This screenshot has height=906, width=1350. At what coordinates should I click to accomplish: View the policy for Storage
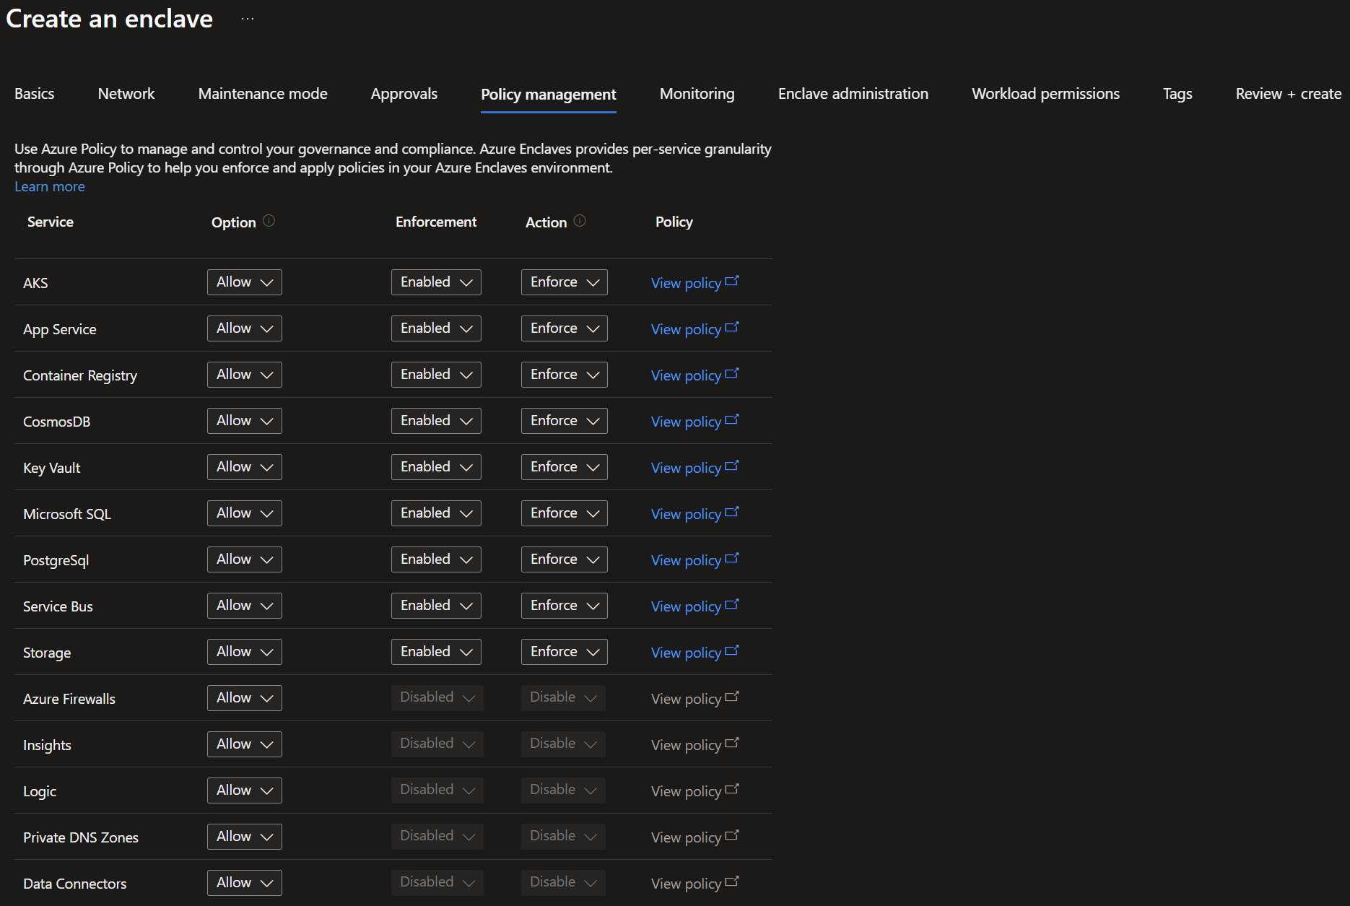(x=694, y=652)
